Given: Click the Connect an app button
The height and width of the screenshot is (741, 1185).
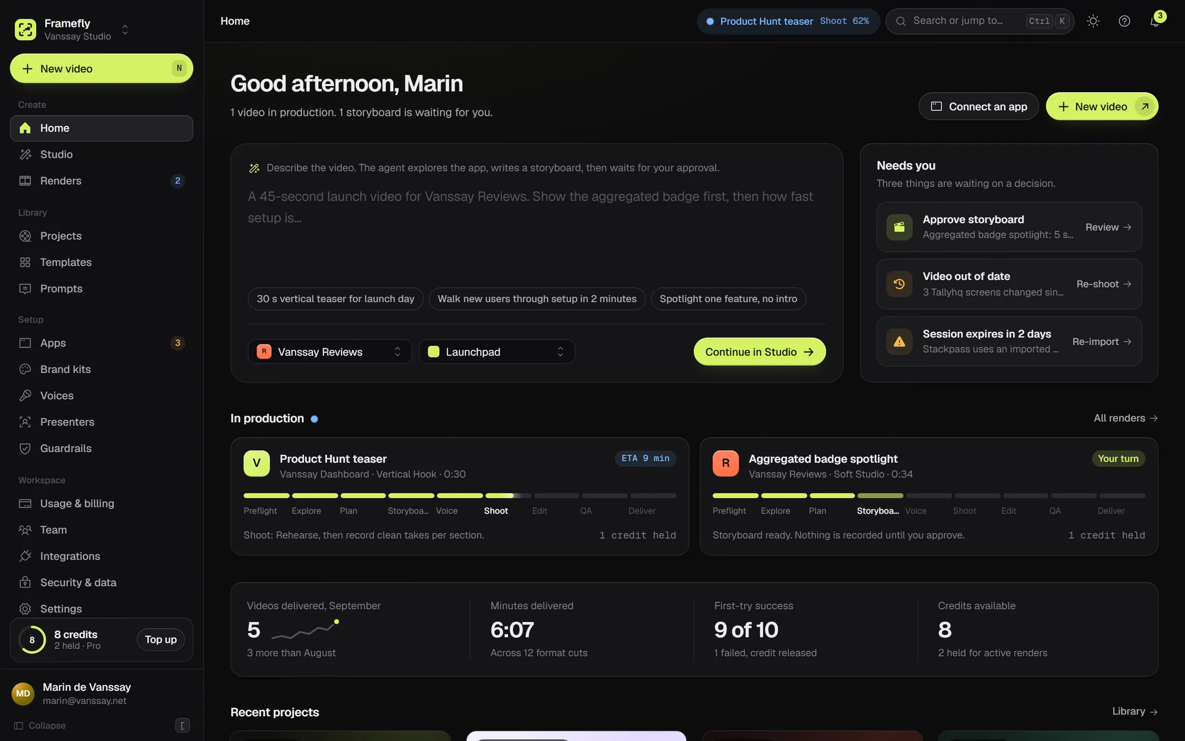Looking at the screenshot, I should point(978,106).
